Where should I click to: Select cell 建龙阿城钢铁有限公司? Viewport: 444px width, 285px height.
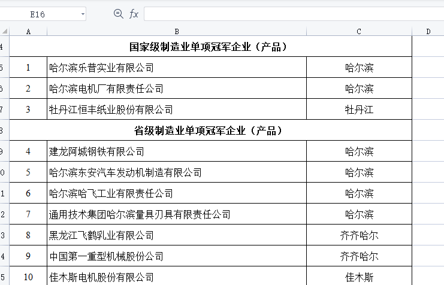(177, 151)
